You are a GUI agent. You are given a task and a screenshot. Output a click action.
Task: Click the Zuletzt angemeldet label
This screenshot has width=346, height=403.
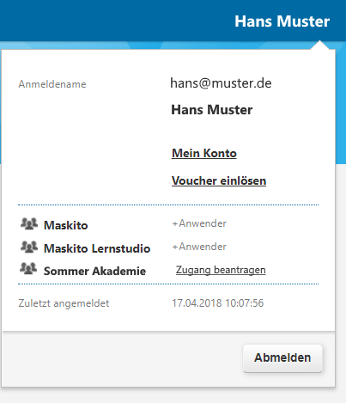click(x=64, y=303)
